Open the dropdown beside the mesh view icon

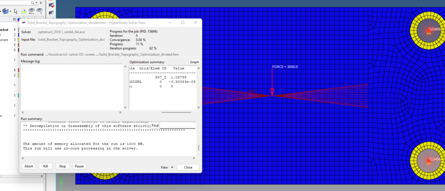[10, 11]
